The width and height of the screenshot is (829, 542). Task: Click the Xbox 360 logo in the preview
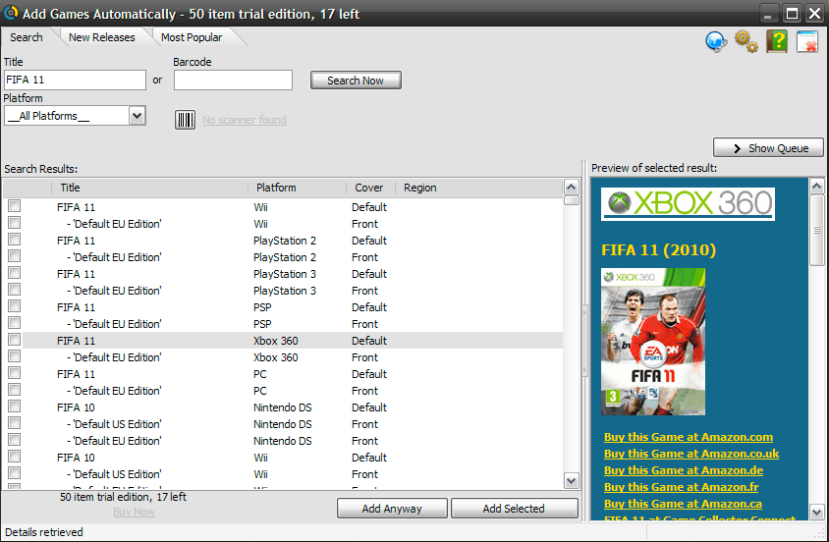click(688, 203)
